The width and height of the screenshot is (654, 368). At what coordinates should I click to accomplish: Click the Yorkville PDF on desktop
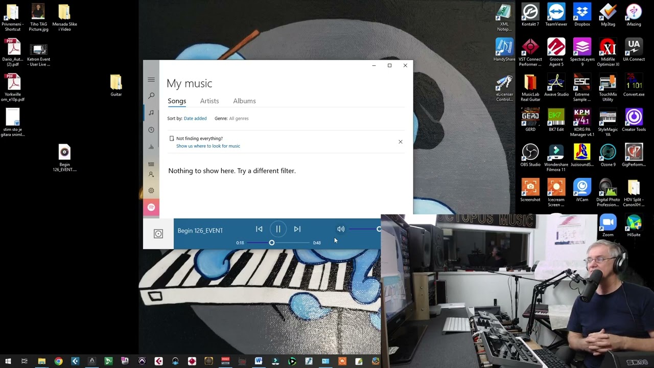[x=13, y=88]
